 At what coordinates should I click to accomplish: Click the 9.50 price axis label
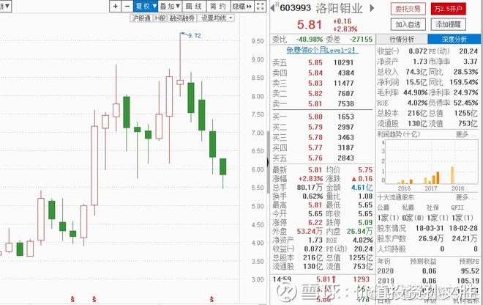[x=258, y=41]
